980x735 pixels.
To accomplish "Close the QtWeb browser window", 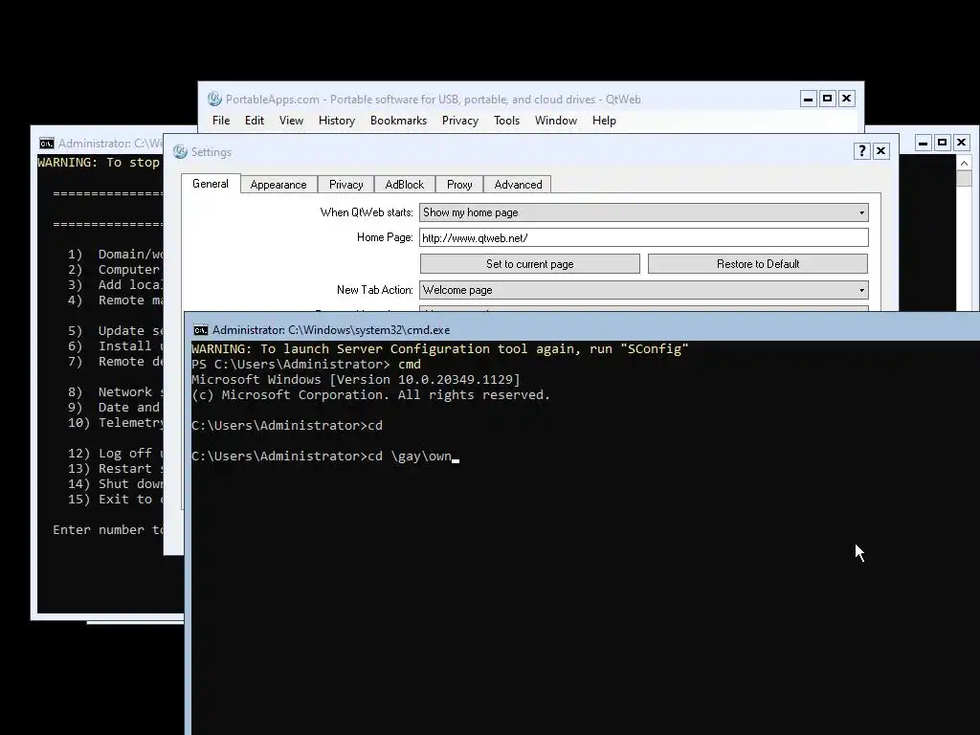I will 846,99.
